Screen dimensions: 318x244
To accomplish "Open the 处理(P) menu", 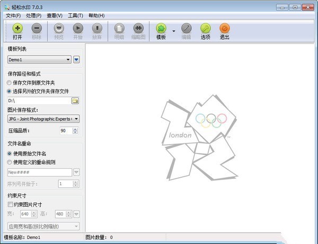I will click(34, 15).
